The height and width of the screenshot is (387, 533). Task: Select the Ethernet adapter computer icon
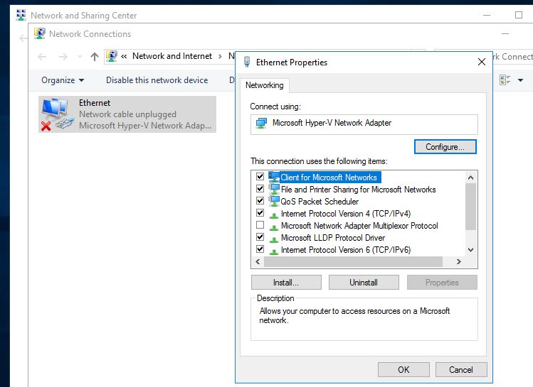[x=57, y=114]
